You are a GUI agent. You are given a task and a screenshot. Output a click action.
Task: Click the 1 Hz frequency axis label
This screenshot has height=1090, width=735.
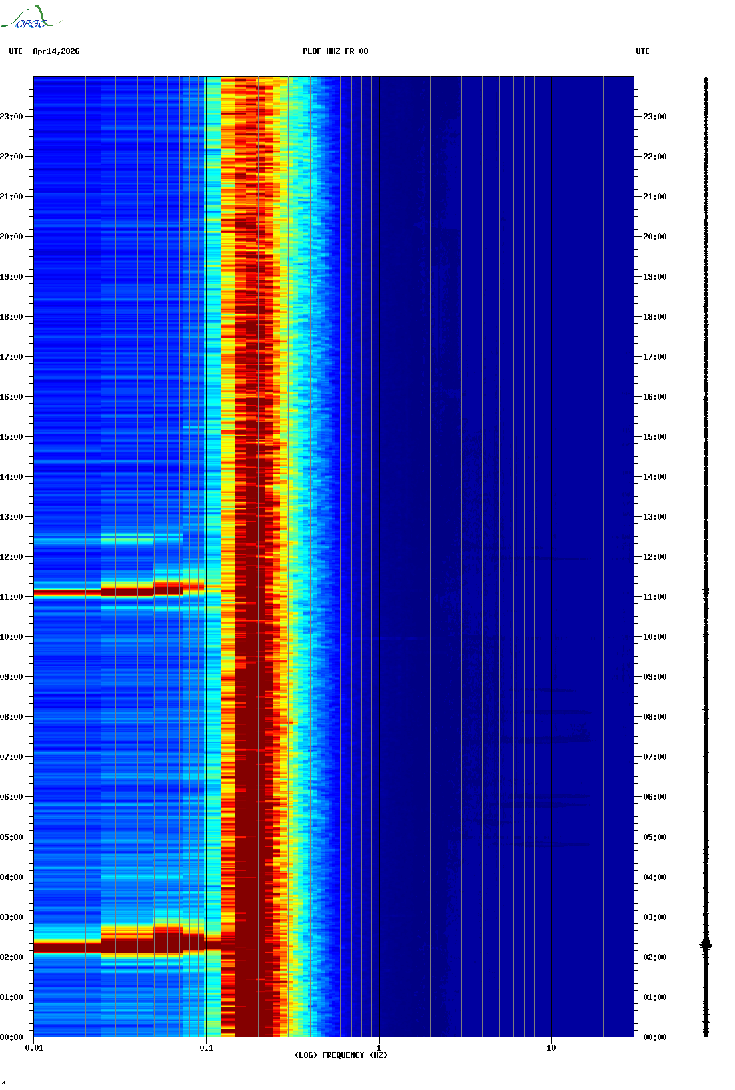pyautogui.click(x=379, y=1048)
